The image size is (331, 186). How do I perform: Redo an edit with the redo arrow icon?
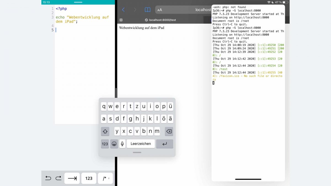click(x=58, y=178)
